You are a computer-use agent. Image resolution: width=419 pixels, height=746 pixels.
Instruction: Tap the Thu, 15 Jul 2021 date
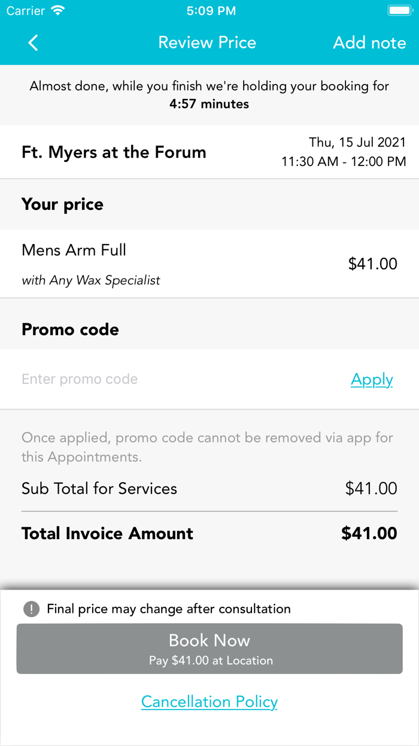[x=357, y=143]
